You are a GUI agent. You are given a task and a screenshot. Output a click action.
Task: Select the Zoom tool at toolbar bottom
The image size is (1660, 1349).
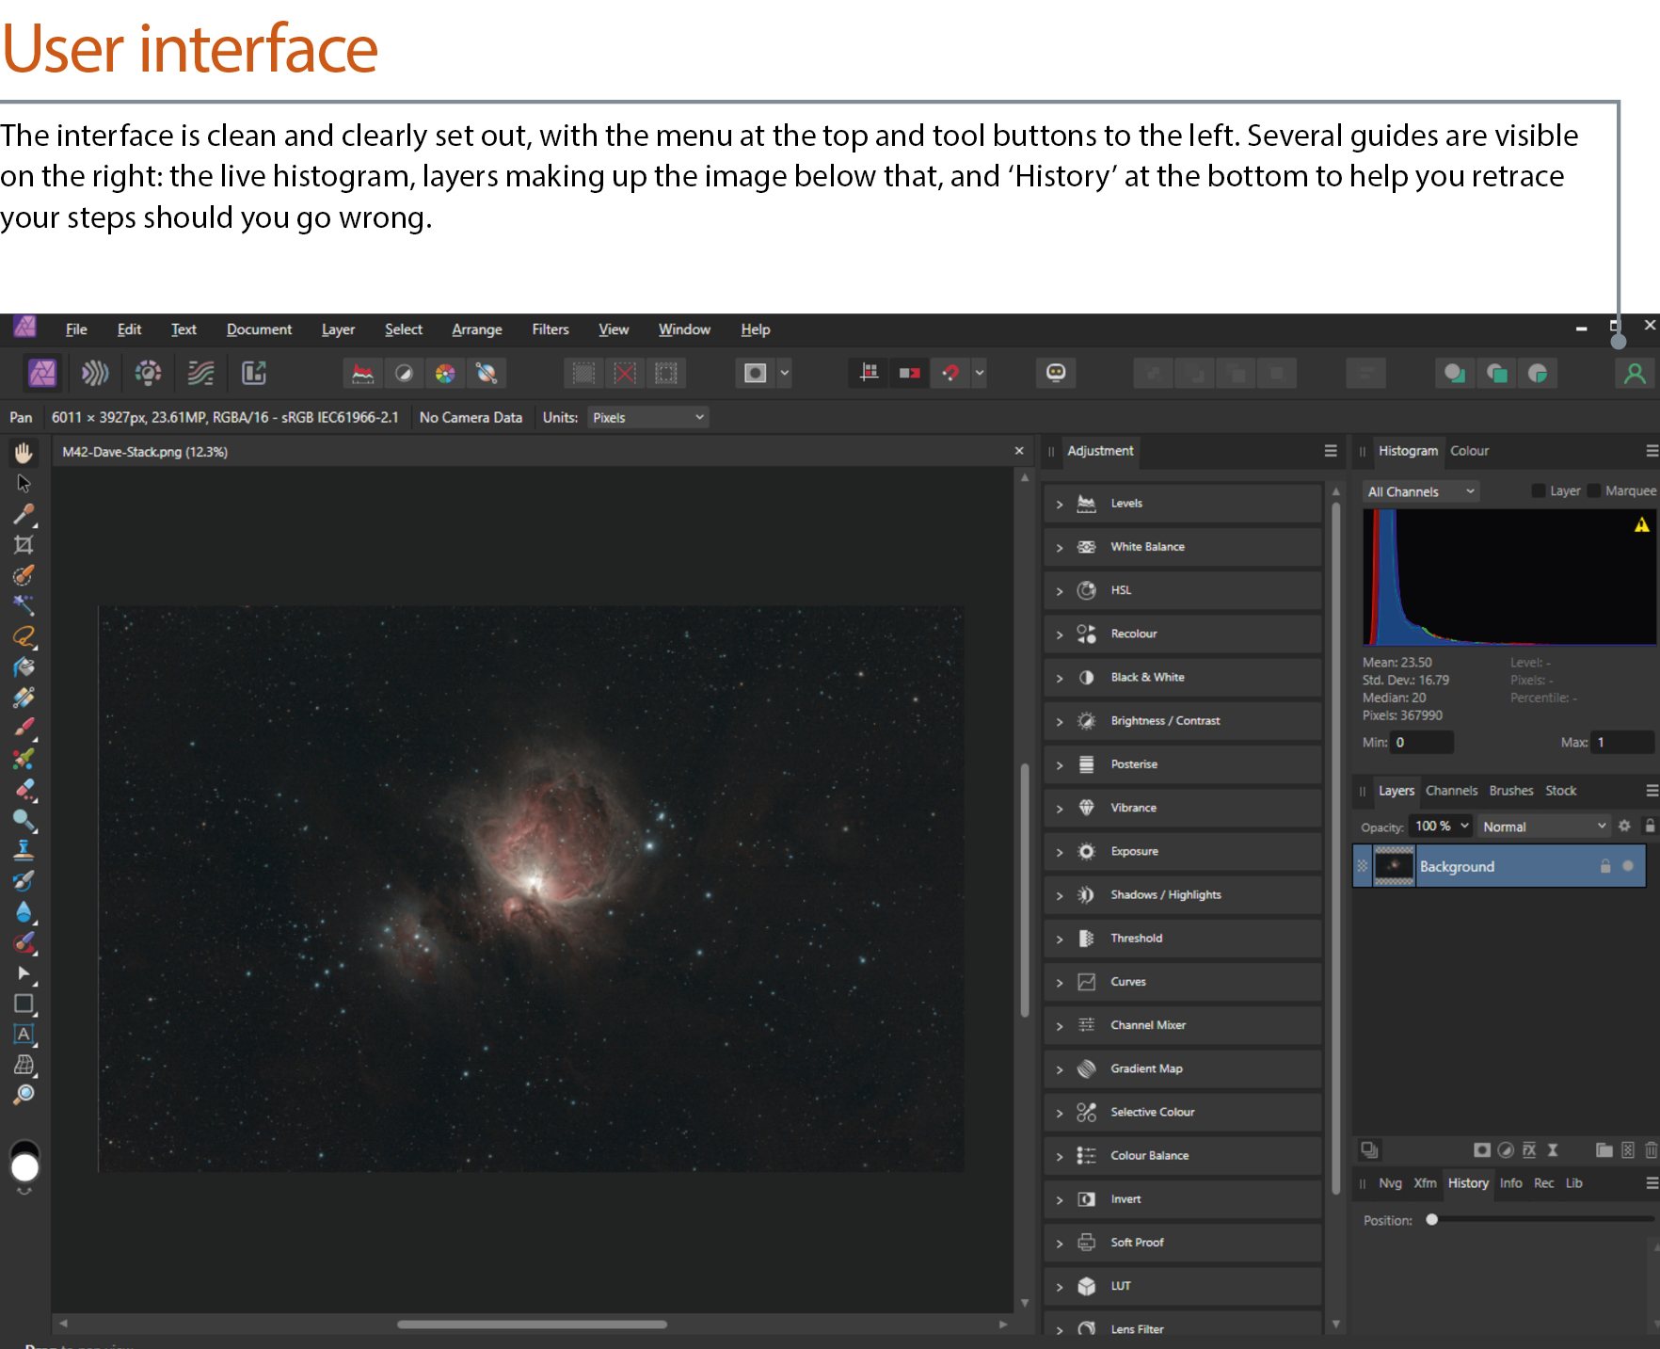pos(24,1095)
